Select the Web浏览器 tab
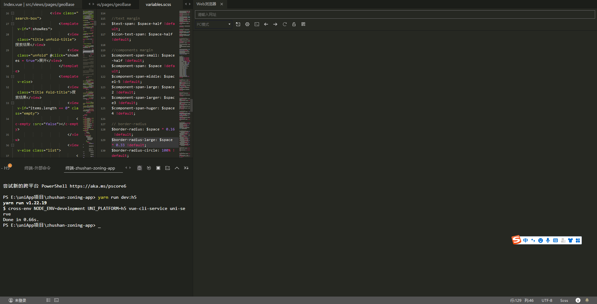597x304 pixels. click(x=206, y=4)
